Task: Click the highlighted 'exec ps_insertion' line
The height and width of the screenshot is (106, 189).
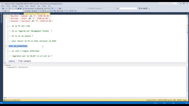Action: click(x=18, y=46)
